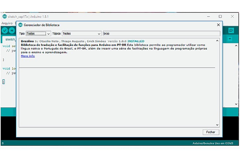Screen dimensions: 240x160
Task: Click the Arduino logo in Gerenciador de Biblioteca dialog
Action: (x=21, y=25)
